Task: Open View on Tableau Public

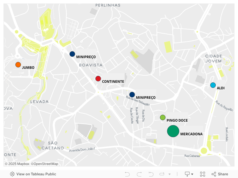Action: point(33,174)
